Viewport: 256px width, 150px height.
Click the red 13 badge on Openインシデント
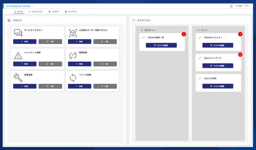coord(240,54)
